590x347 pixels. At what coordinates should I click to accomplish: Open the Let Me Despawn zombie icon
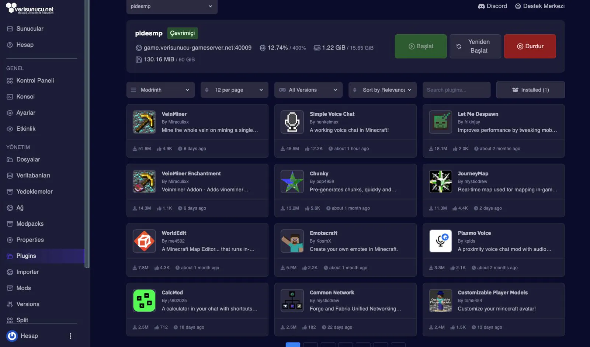(440, 122)
